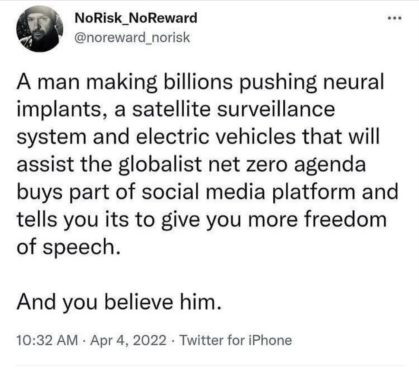The image size is (419, 370).
Task: Click the NoRisk_NoReward profile avatar
Action: pyautogui.click(x=39, y=29)
